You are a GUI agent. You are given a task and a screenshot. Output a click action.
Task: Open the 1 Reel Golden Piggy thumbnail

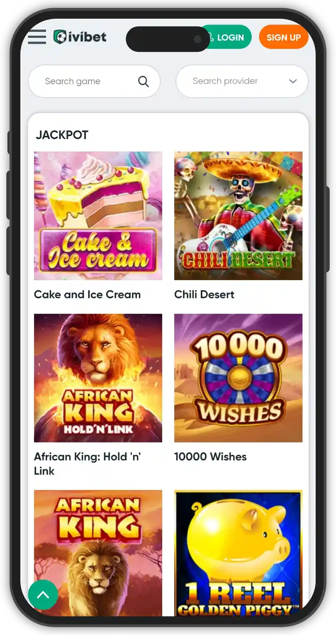(238, 553)
